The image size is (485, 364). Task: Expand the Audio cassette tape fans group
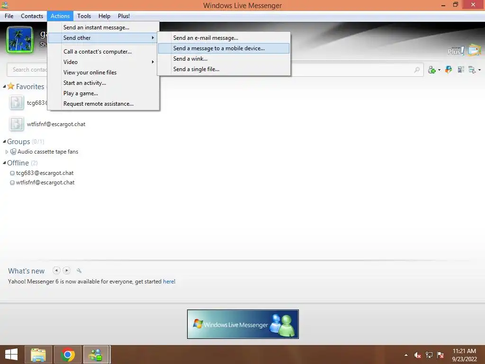[x=7, y=152]
